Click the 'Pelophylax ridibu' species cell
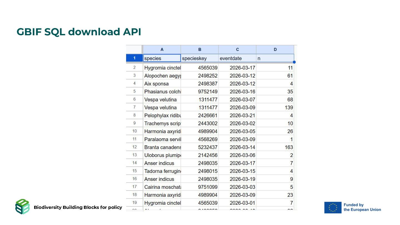 [162, 115]
